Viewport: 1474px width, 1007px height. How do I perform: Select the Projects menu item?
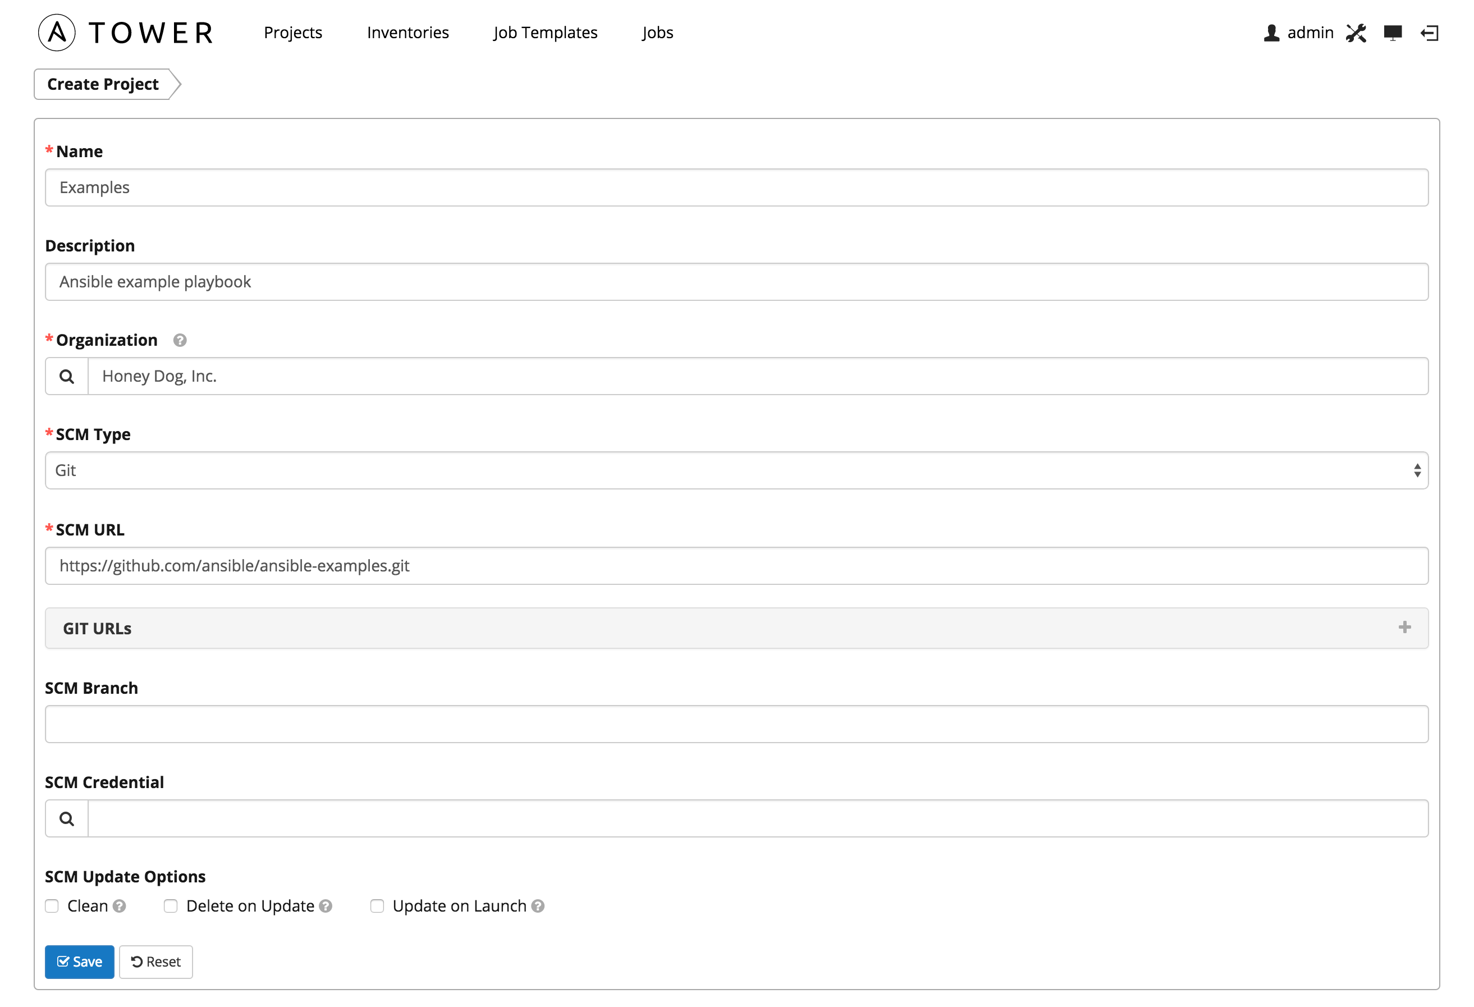click(292, 31)
